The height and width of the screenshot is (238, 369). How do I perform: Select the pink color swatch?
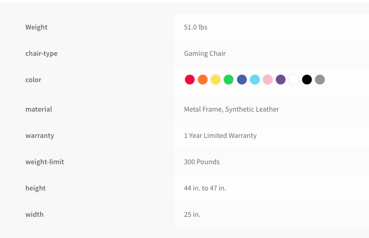pos(268,80)
